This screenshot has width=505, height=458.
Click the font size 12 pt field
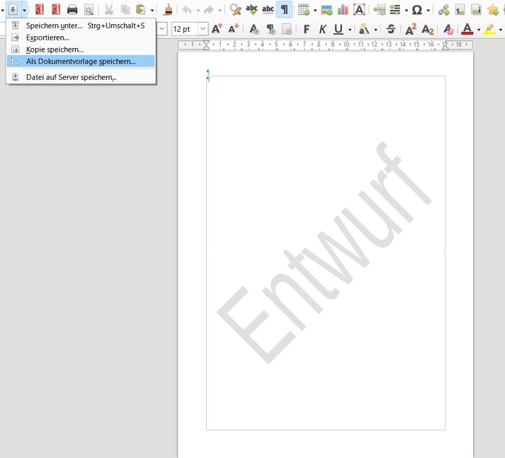[x=185, y=29]
